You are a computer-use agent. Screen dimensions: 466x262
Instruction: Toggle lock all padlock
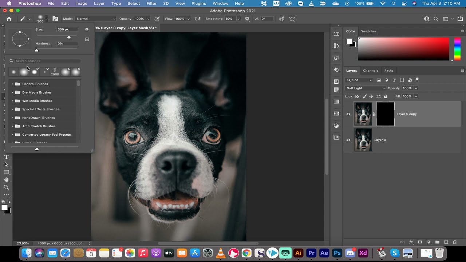coord(386,96)
